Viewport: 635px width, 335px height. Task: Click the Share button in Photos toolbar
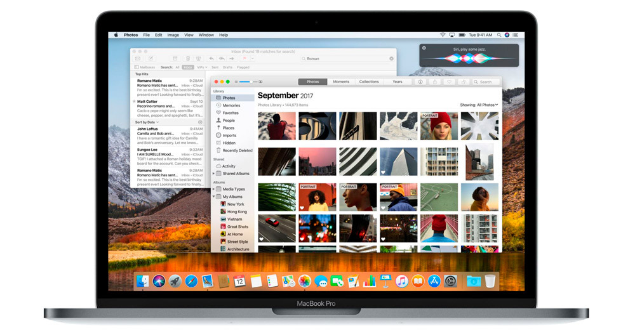tap(435, 82)
